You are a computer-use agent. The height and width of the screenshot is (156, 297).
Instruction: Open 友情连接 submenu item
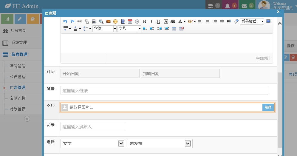pyautogui.click(x=18, y=98)
